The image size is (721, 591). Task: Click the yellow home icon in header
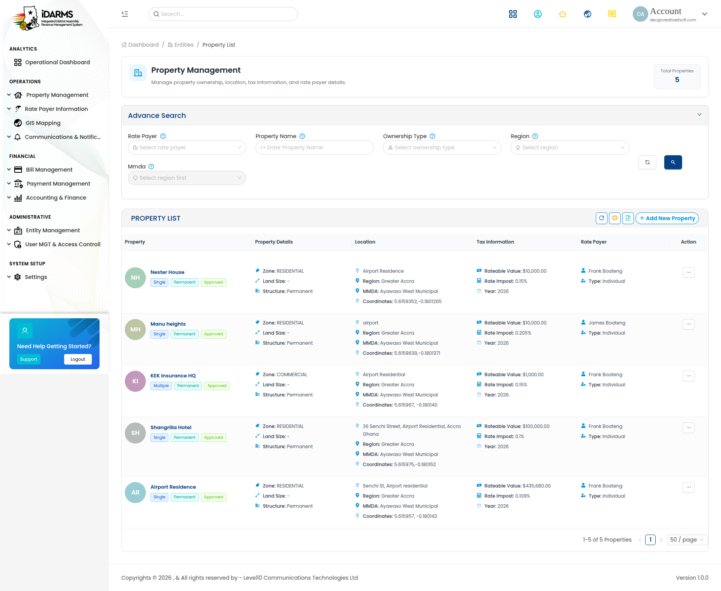tap(563, 14)
